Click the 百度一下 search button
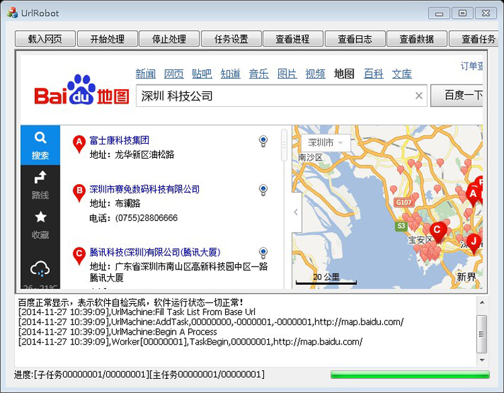Image resolution: width=504 pixels, height=393 pixels. 457,95
